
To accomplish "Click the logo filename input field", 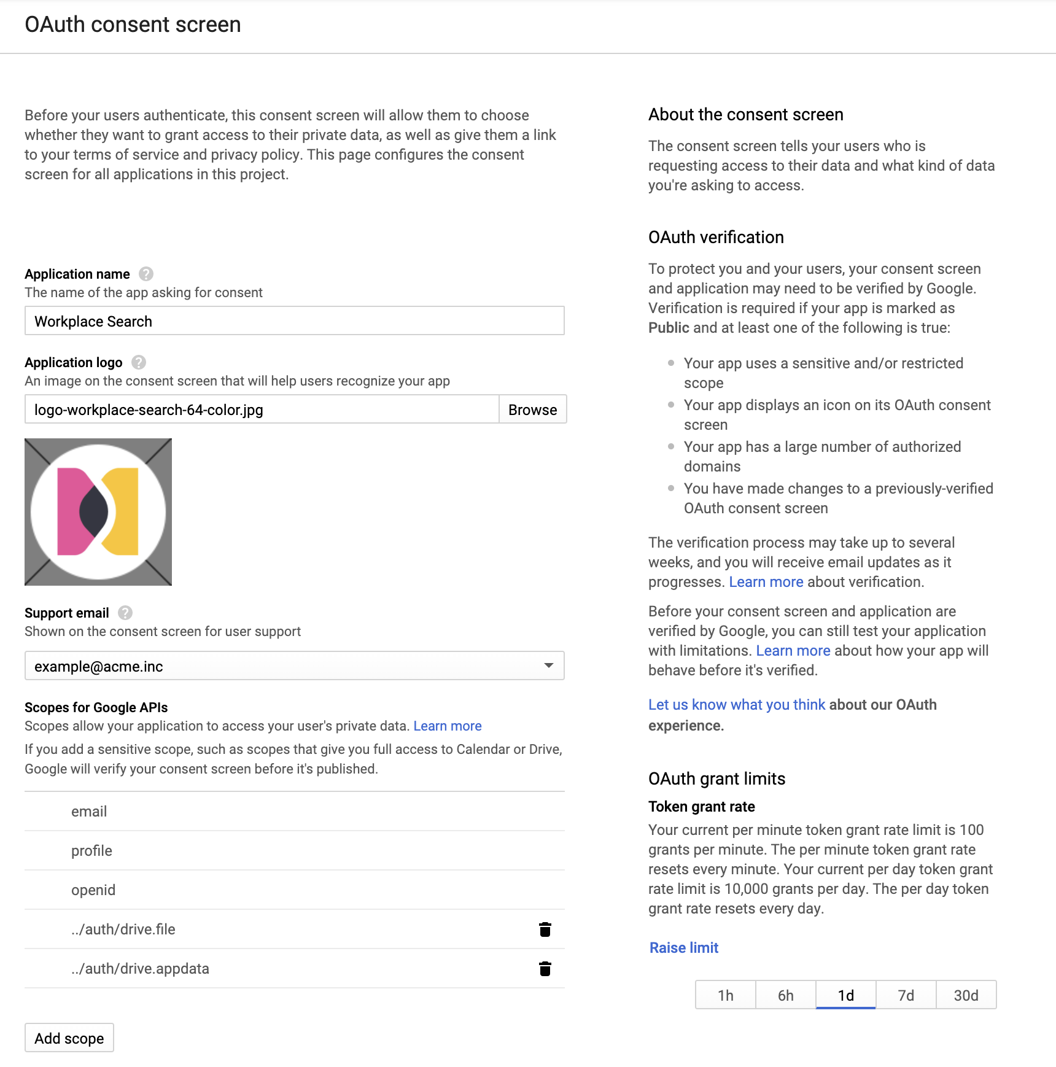I will point(262,409).
